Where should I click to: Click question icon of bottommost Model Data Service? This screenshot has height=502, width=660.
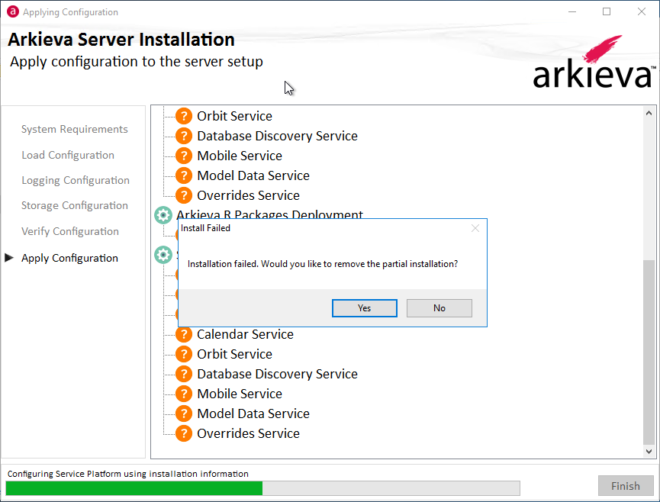pos(184,414)
